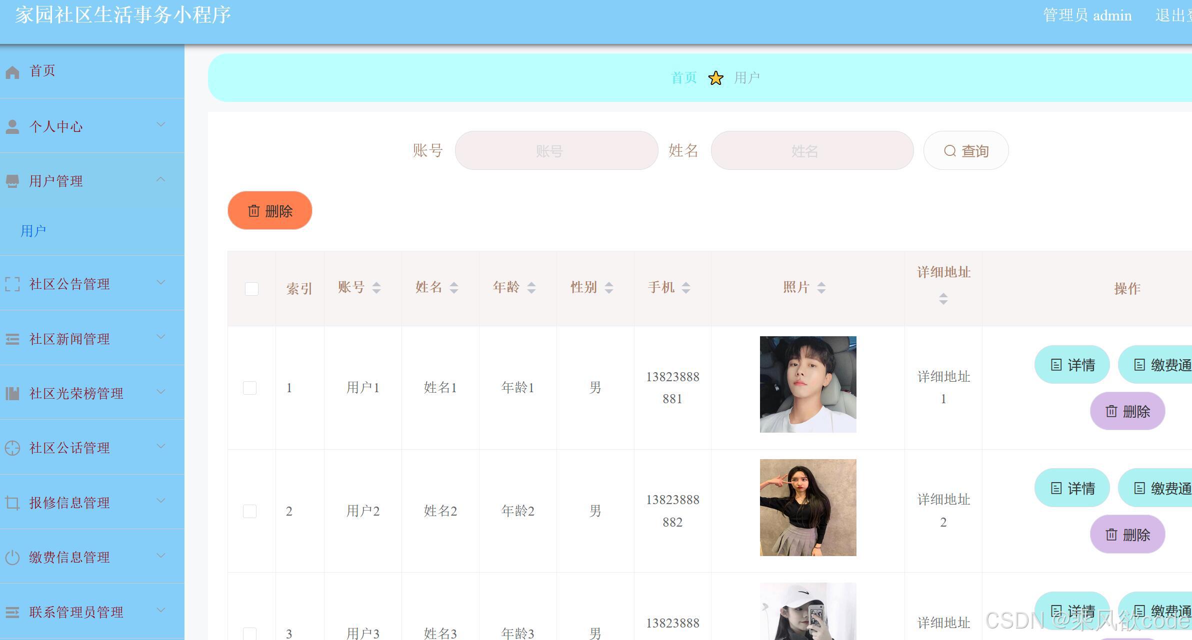Check the checkbox for row 用户2
The width and height of the screenshot is (1192, 640).
(249, 511)
